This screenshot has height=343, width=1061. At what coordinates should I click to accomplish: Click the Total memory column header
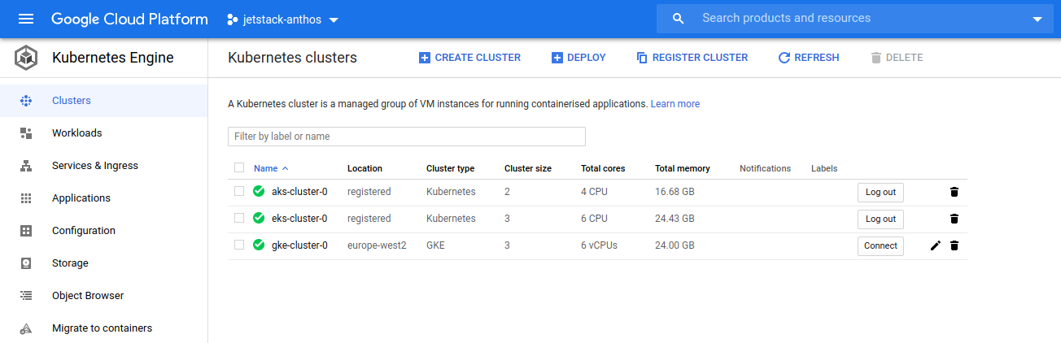(683, 168)
